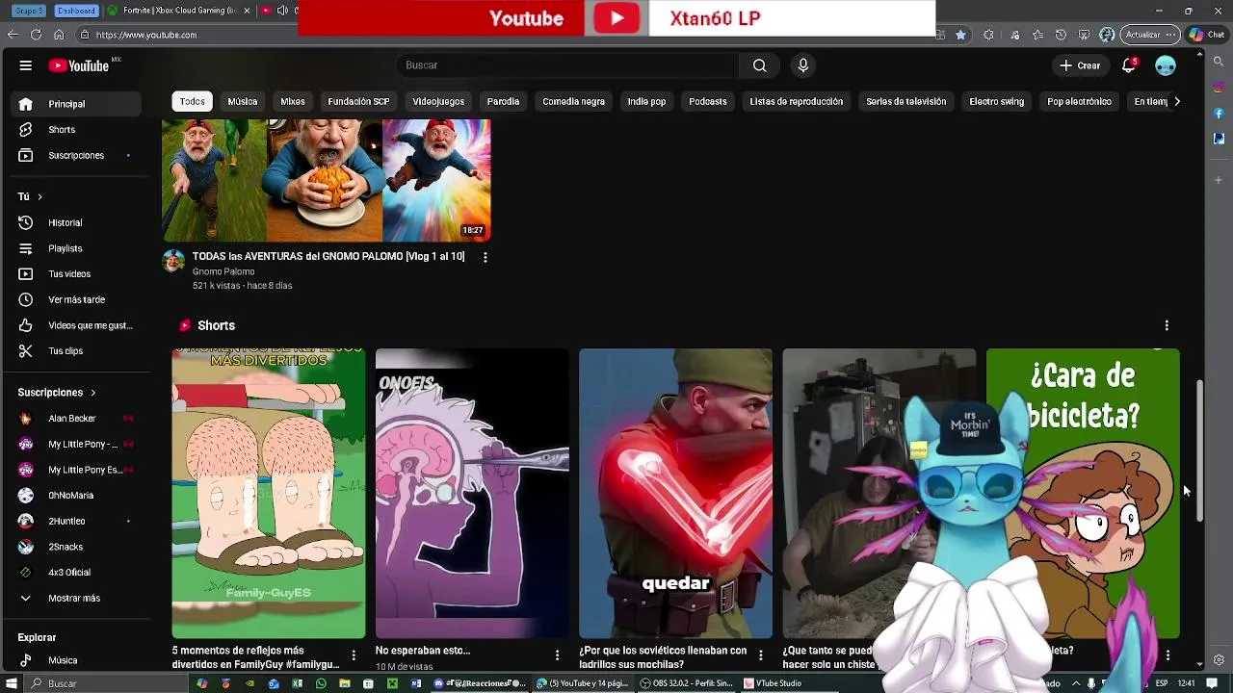Open the Copilot Chat button
Image resolution: width=1233 pixels, height=693 pixels.
coord(1207,35)
